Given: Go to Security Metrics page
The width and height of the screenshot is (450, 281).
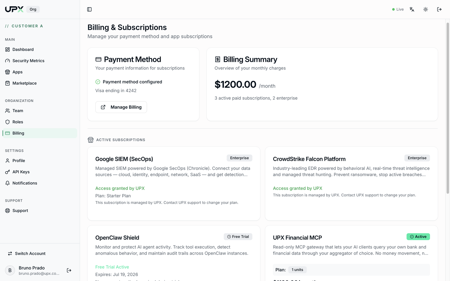Looking at the screenshot, I should 40,61.
